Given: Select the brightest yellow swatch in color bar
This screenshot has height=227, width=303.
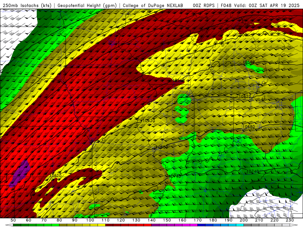Looking at the screenshot, I should (102, 225).
